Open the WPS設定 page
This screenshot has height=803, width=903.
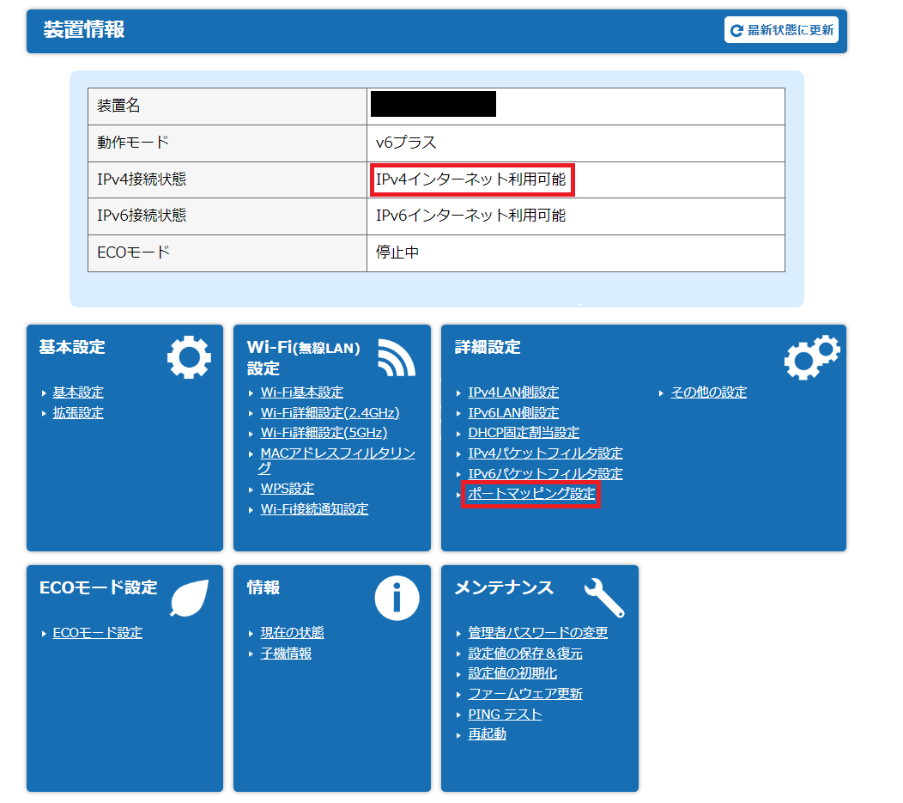point(286,486)
